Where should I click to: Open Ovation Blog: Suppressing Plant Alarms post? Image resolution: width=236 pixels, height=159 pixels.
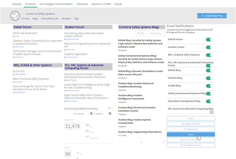pyautogui.click(x=140, y=132)
